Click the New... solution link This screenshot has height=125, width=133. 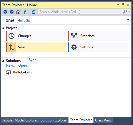(x=11, y=65)
